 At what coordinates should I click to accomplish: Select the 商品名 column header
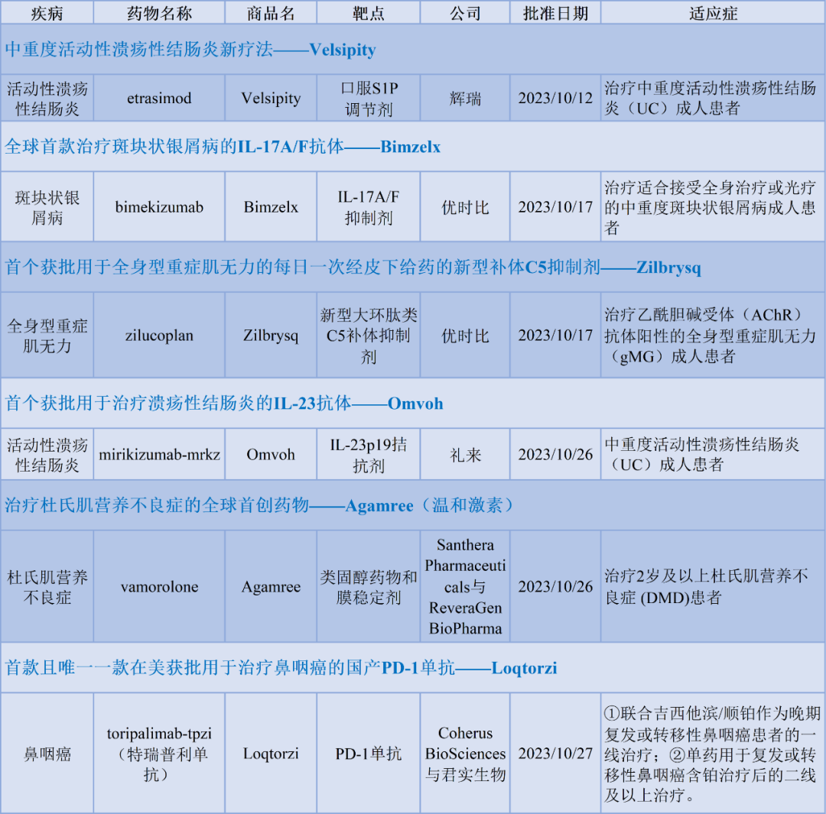click(x=270, y=12)
